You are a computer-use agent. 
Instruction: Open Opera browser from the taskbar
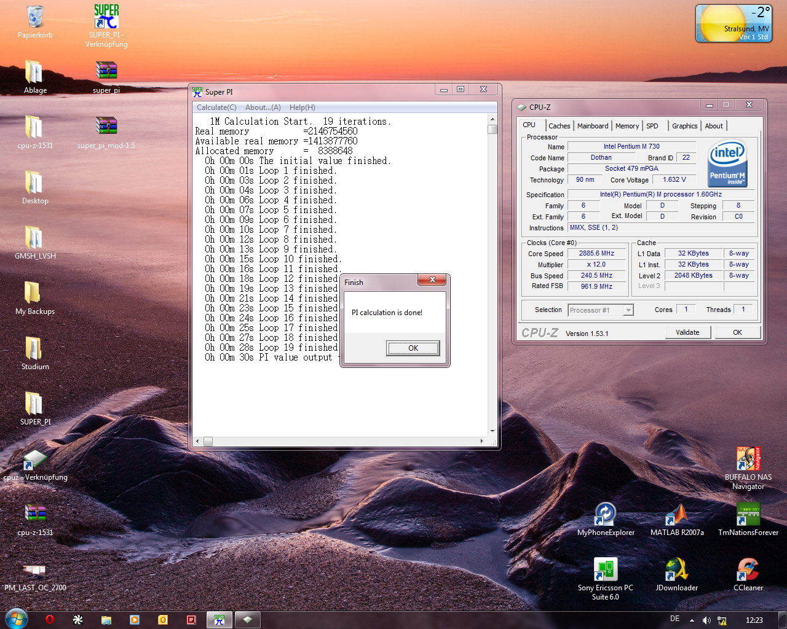50,620
